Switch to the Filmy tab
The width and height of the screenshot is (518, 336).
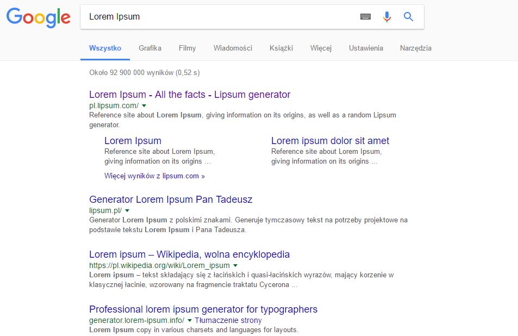tap(188, 48)
